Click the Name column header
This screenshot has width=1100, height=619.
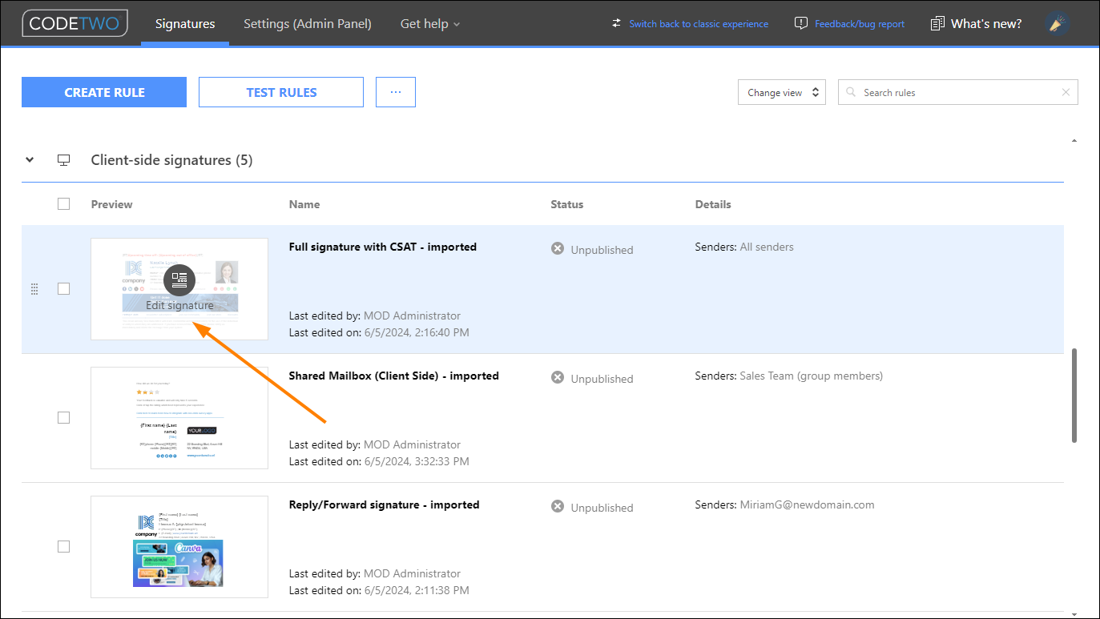coord(304,204)
